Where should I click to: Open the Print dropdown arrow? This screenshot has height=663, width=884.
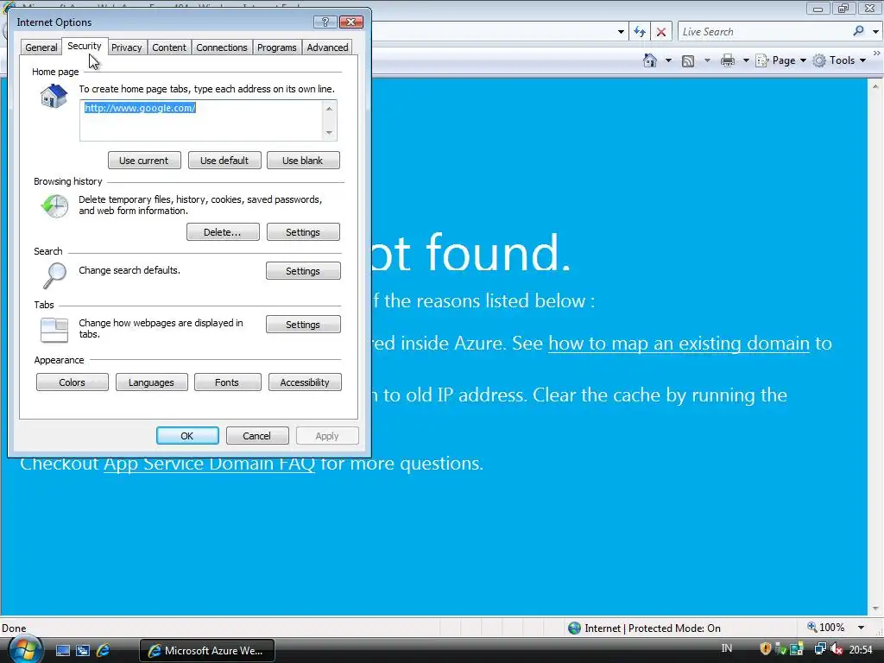(745, 60)
